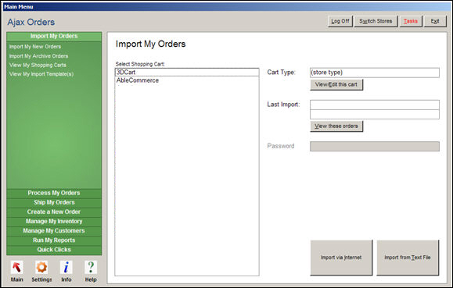Click the Help question mark icon

click(91, 267)
